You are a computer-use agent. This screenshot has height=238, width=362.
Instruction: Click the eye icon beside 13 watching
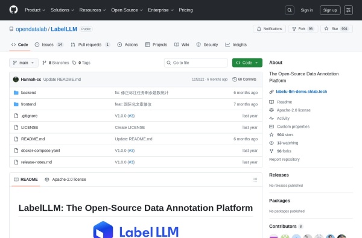click(x=271, y=143)
